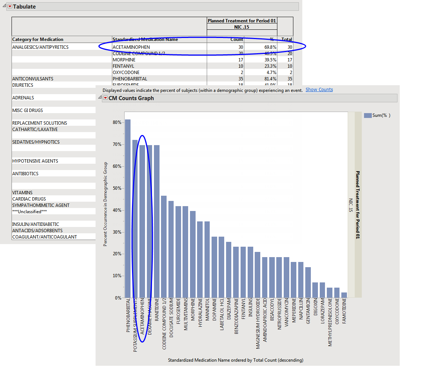The height and width of the screenshot is (384, 425).
Task: Click the Category for Medication column header
Action: coord(38,39)
